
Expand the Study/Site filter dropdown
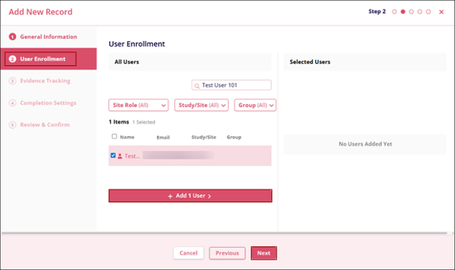[201, 105]
